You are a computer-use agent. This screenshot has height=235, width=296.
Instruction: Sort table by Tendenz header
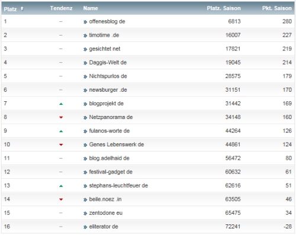coord(61,8)
